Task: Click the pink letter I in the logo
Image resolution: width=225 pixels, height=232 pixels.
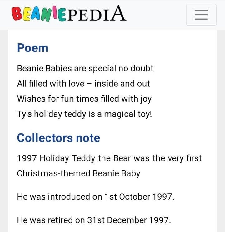Action: pos(55,12)
